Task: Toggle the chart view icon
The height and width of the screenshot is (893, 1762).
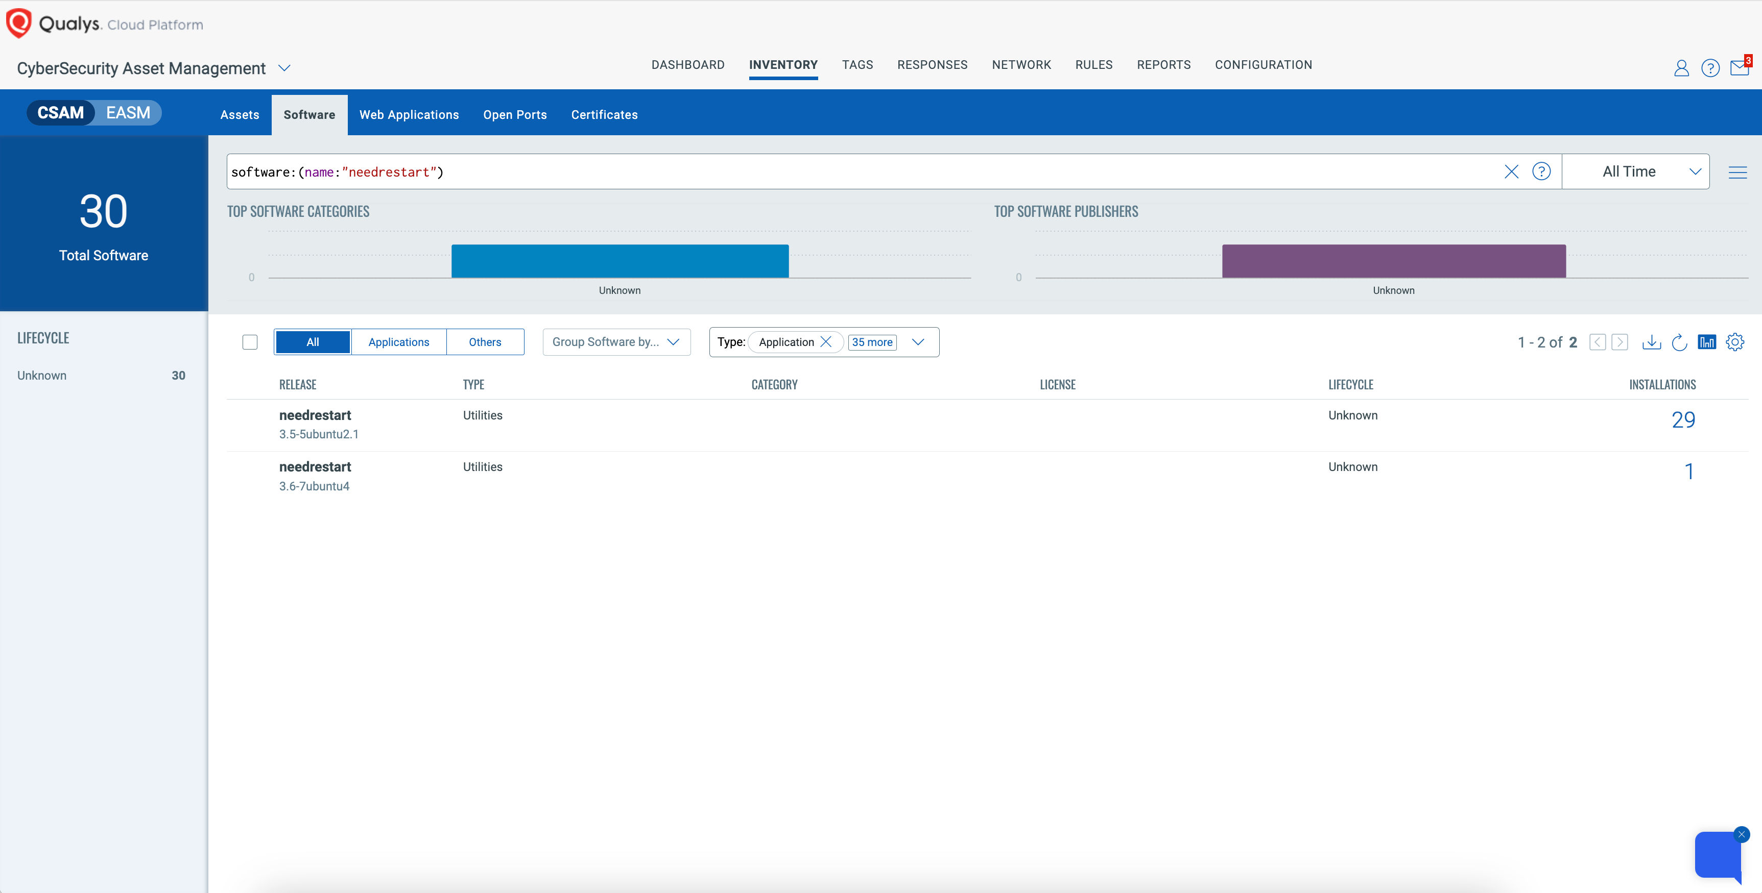Action: [1707, 341]
